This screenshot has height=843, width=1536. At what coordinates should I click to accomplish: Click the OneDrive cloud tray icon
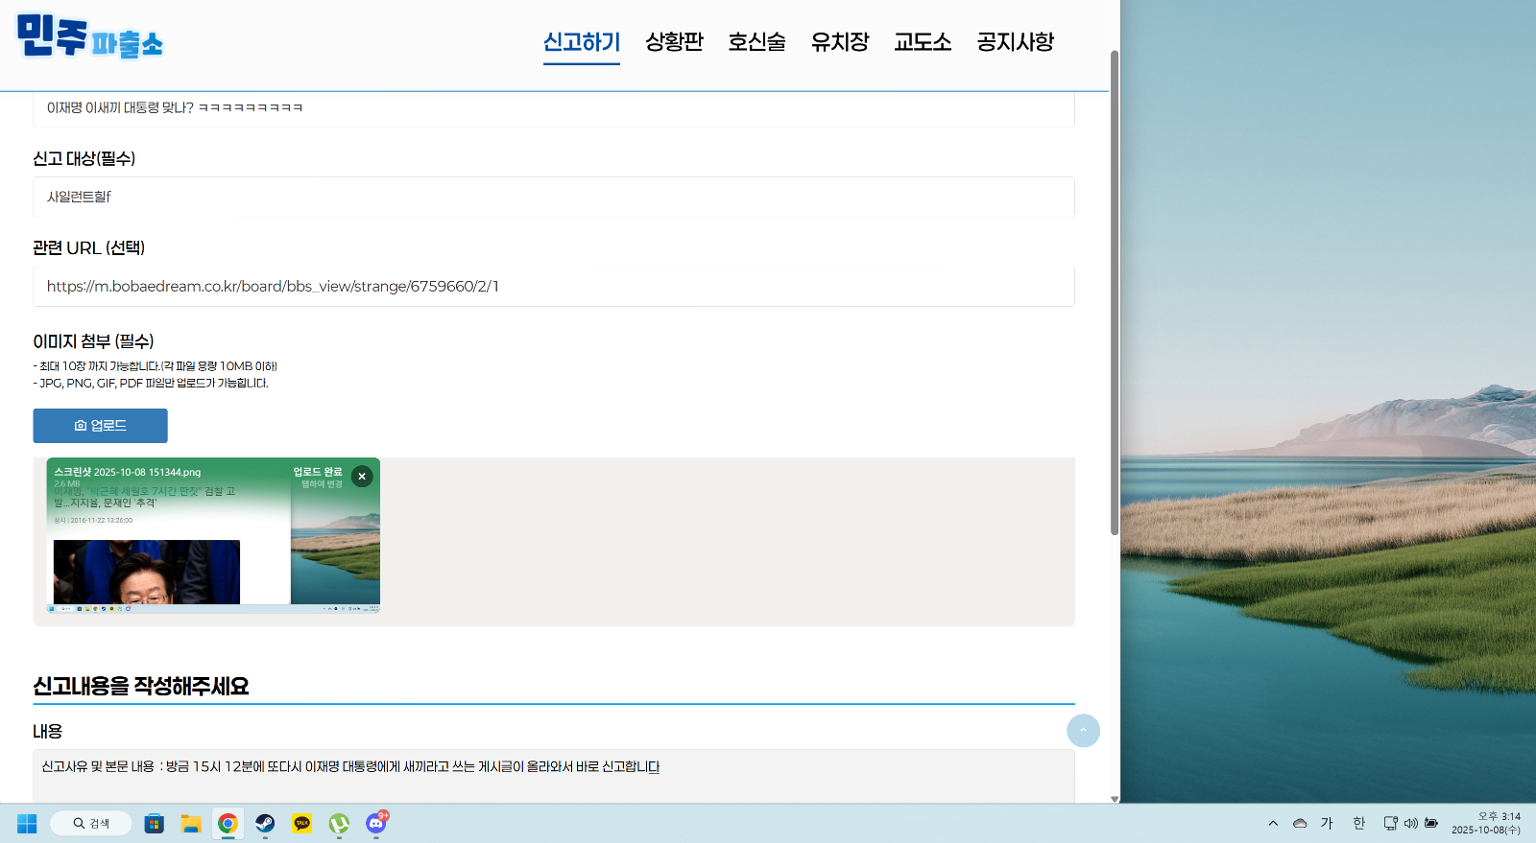pos(1300,823)
